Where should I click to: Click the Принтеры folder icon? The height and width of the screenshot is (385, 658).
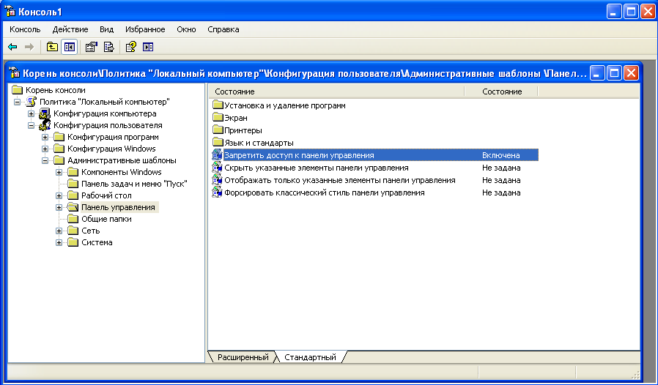[218, 130]
